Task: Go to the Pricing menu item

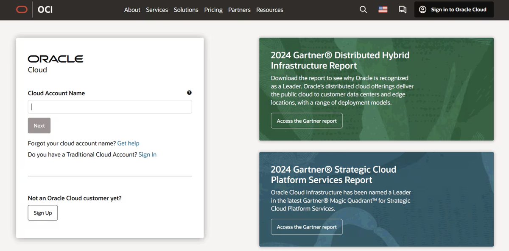Action: pyautogui.click(x=213, y=10)
